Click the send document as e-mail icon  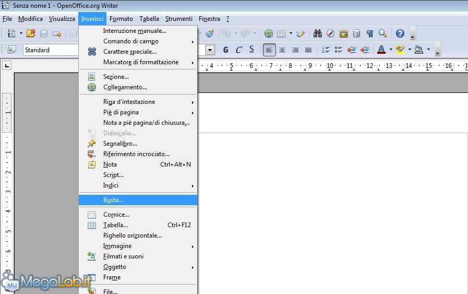[57, 34]
